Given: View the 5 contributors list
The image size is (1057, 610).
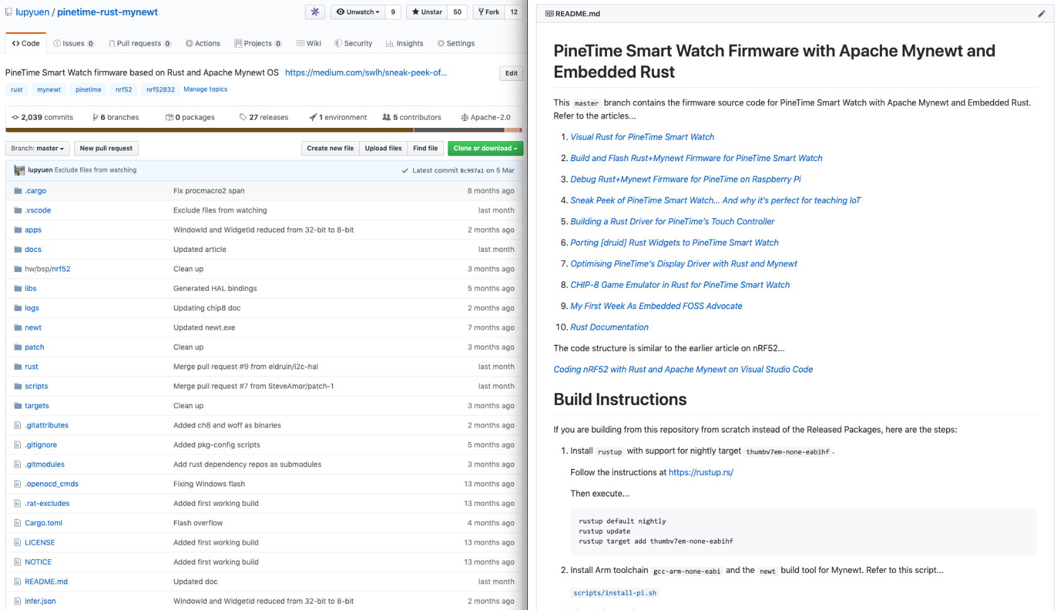Looking at the screenshot, I should 412,117.
